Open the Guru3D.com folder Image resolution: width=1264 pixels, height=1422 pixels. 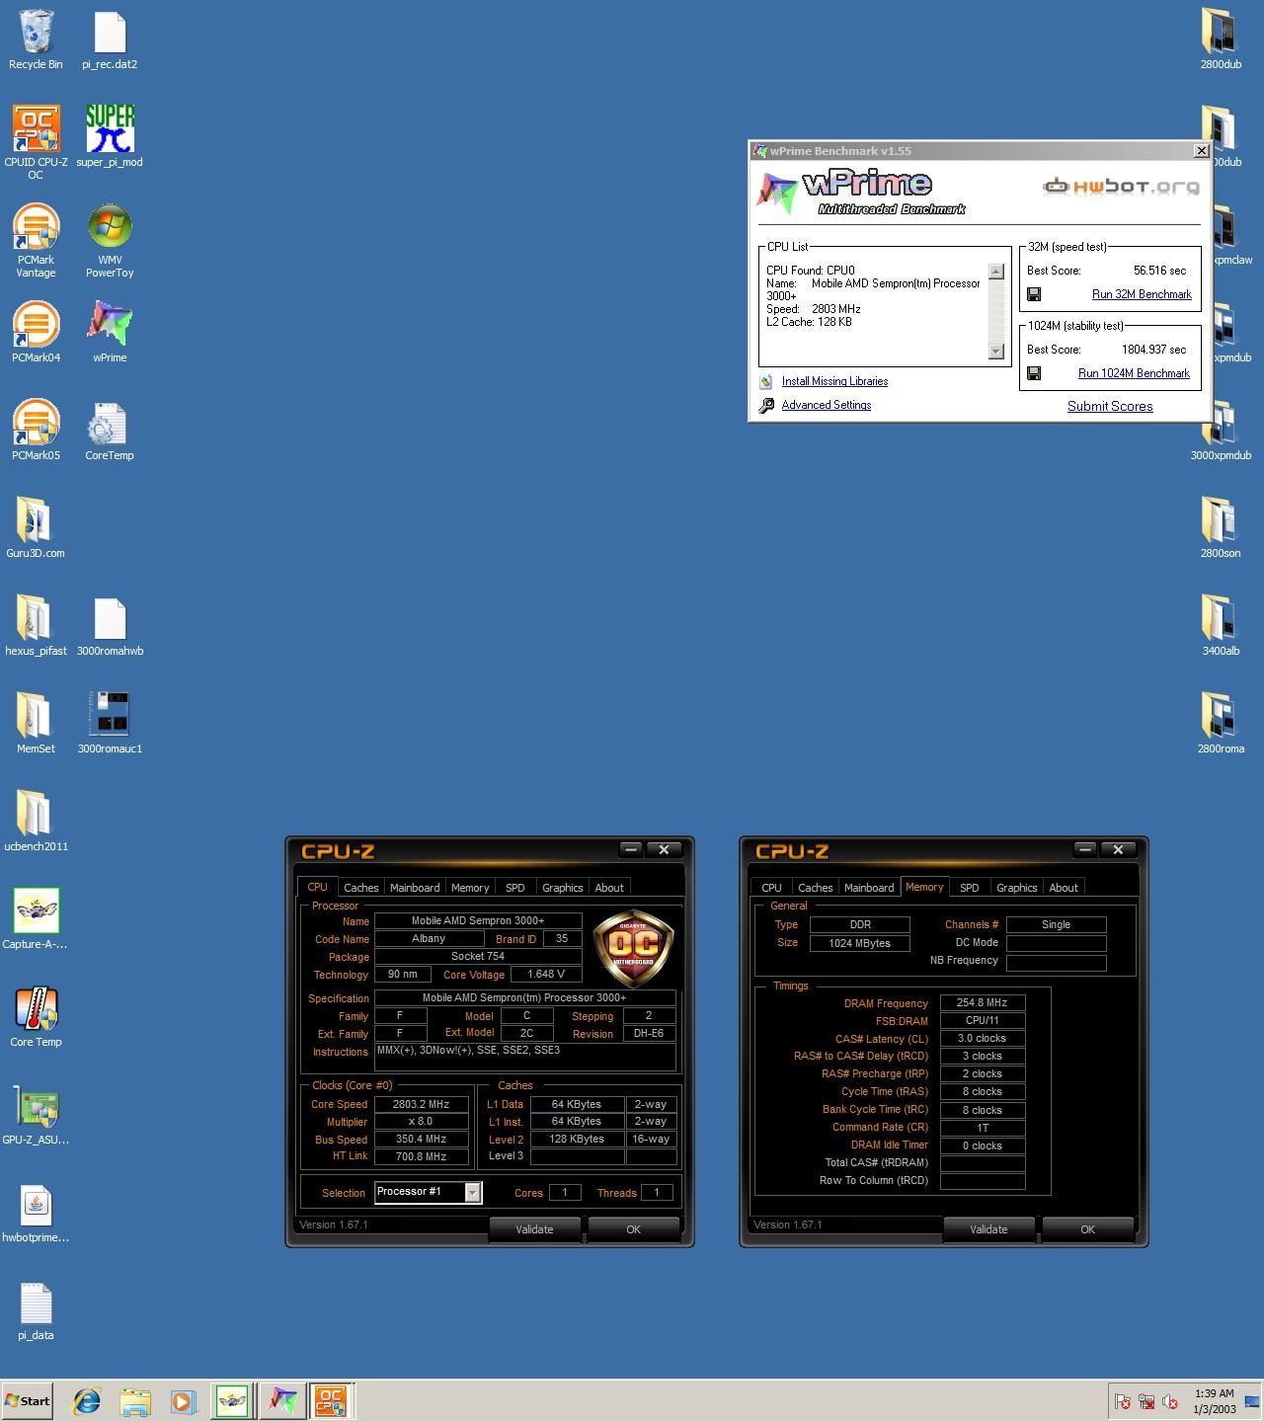(x=36, y=527)
